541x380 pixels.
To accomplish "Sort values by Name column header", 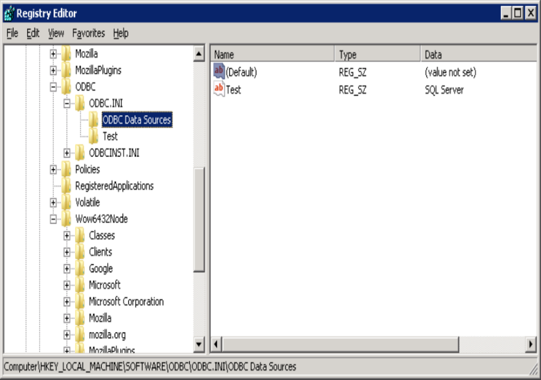I will click(272, 54).
